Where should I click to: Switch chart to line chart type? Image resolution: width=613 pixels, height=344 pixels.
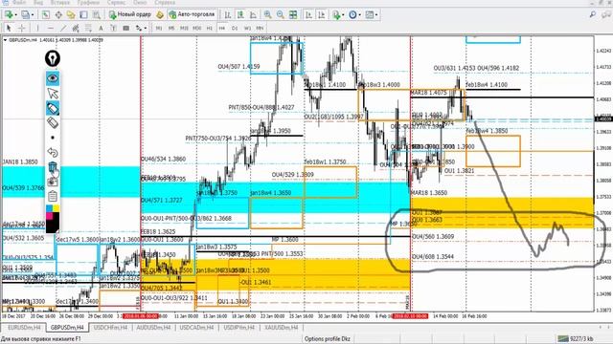click(253, 15)
